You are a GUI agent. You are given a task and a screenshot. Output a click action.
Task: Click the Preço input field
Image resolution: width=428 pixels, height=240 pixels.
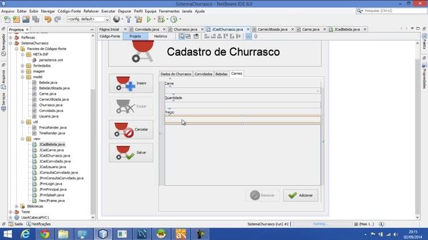pyautogui.click(x=243, y=119)
